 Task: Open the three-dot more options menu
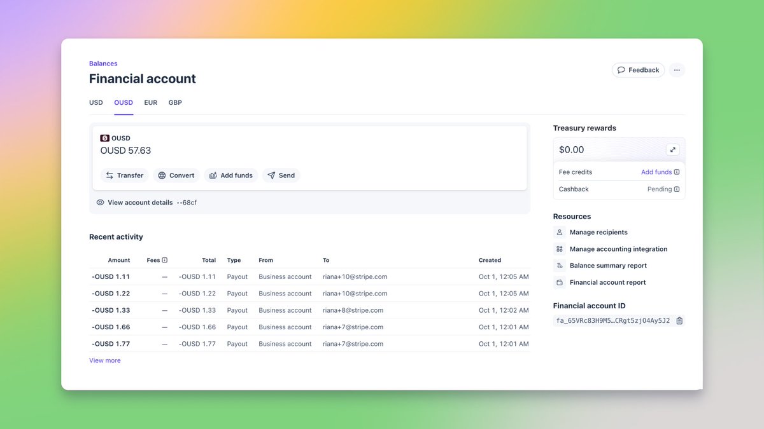(677, 70)
